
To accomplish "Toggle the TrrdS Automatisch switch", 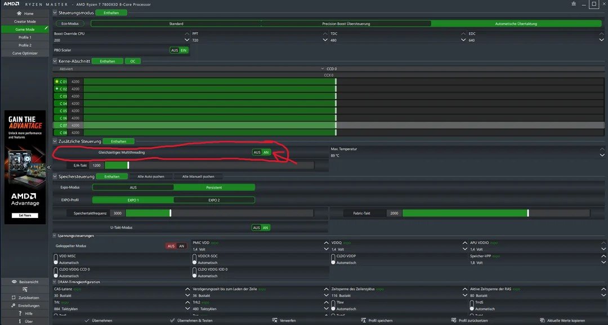I will 472,306.
